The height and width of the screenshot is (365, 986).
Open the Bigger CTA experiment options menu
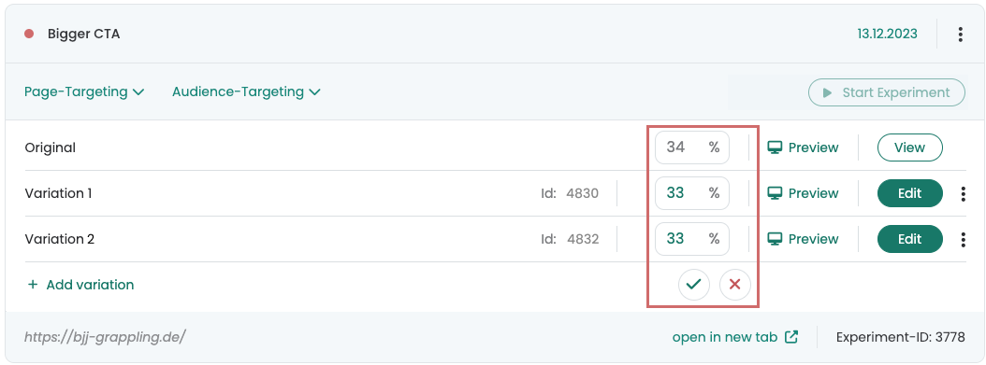960,34
